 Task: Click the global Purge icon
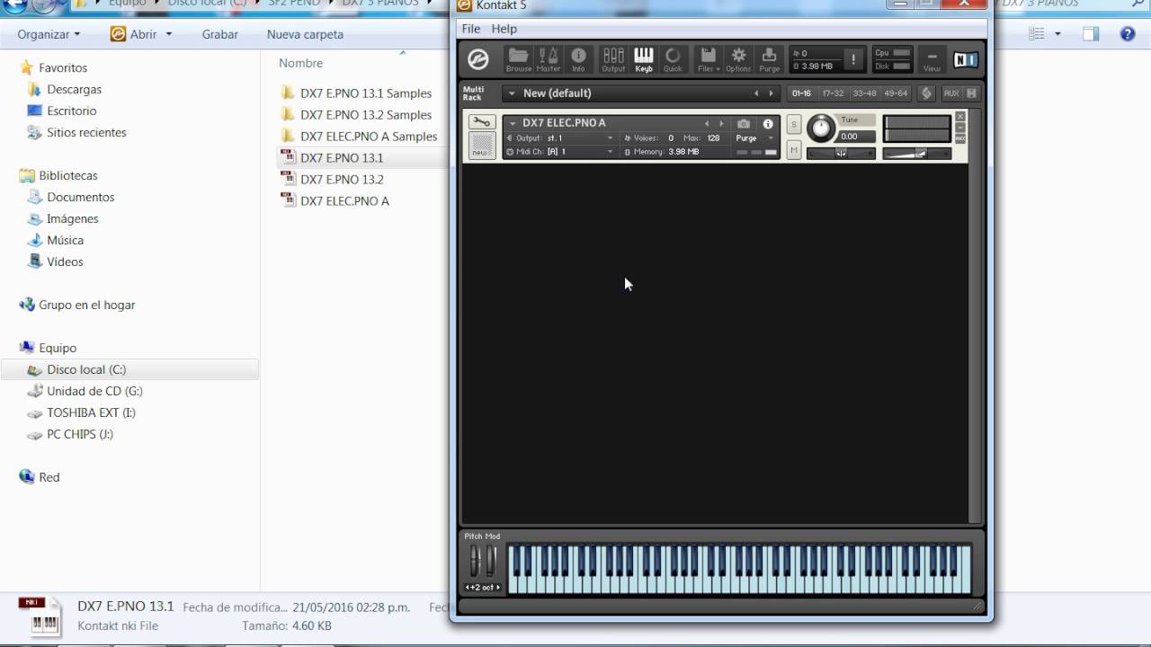(x=770, y=59)
